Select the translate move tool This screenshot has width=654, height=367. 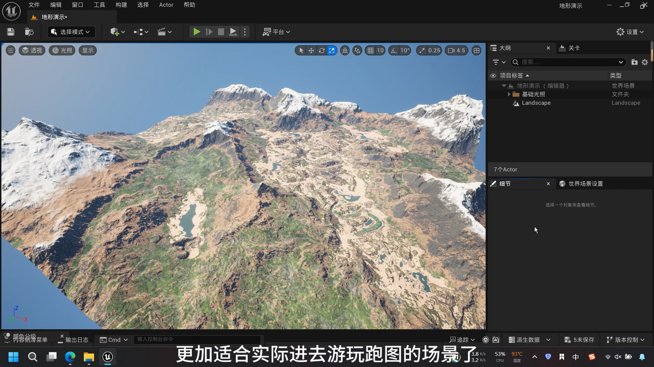[311, 50]
